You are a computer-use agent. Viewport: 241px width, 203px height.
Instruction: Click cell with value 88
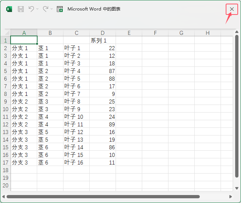(x=102, y=78)
